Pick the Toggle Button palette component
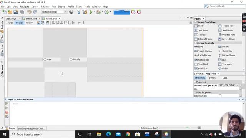This screenshot has width=246, height=138. click(203, 51)
